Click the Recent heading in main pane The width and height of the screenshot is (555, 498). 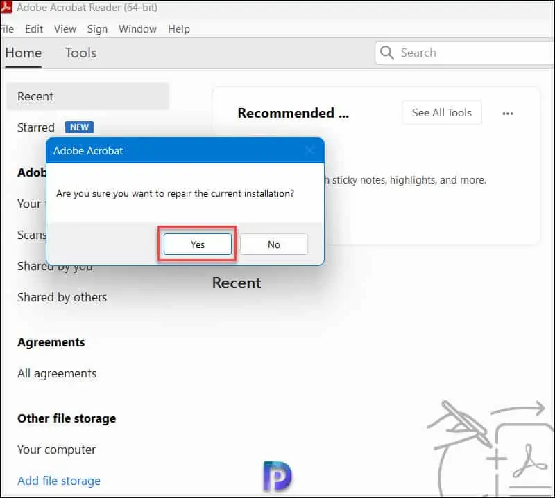point(237,283)
